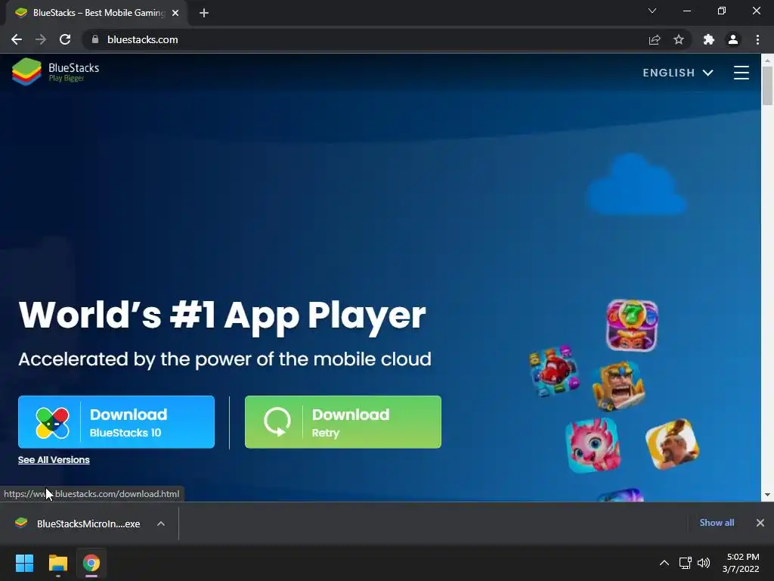Click Show all downloads
Viewport: 774px width, 581px height.
tap(717, 523)
